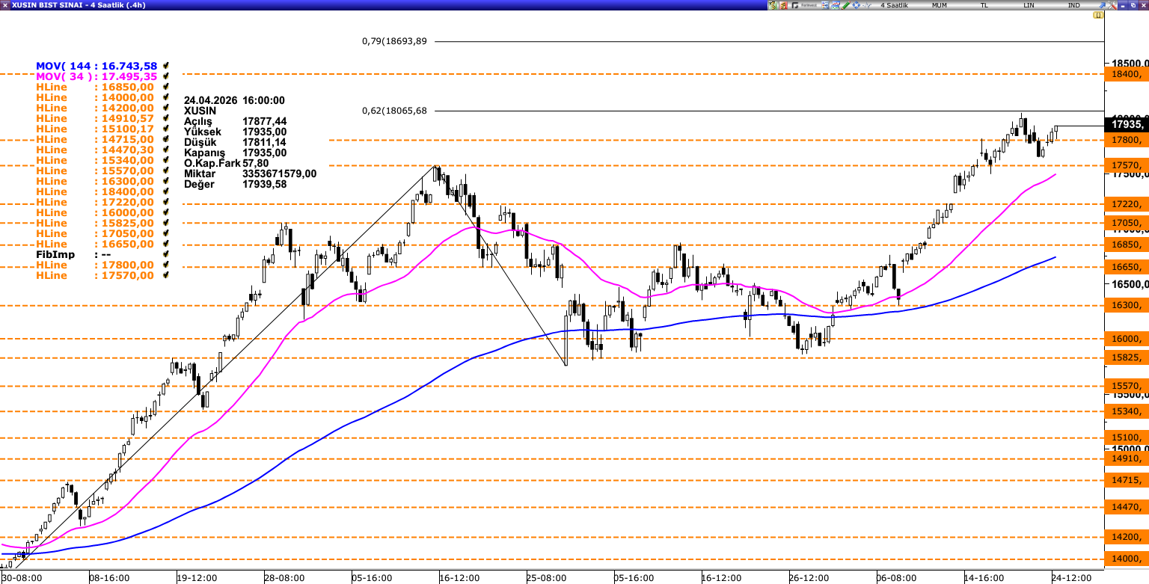Click the MOV(34) legend label
Screen dimensions: 1149x584
96,77
